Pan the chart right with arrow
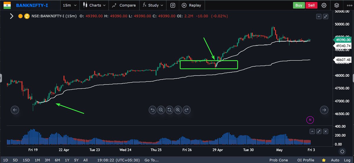The image size is (354, 163). point(324,110)
